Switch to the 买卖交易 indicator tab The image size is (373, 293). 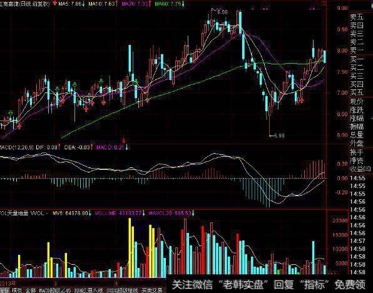point(152,291)
